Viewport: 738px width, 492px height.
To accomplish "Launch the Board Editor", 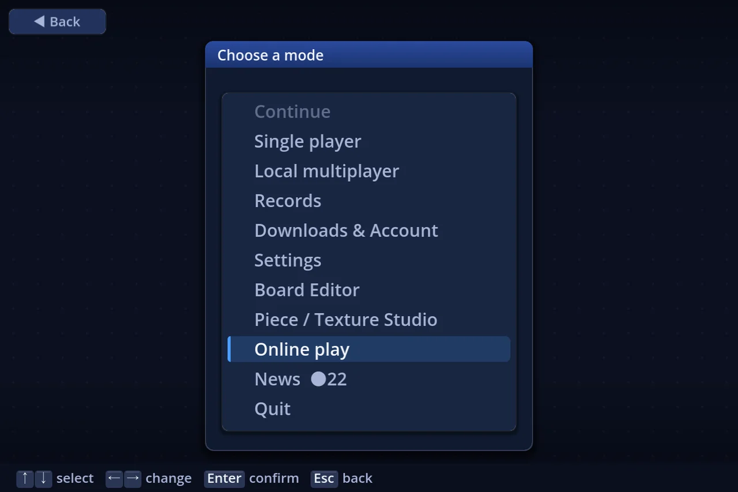I will pyautogui.click(x=369, y=290).
